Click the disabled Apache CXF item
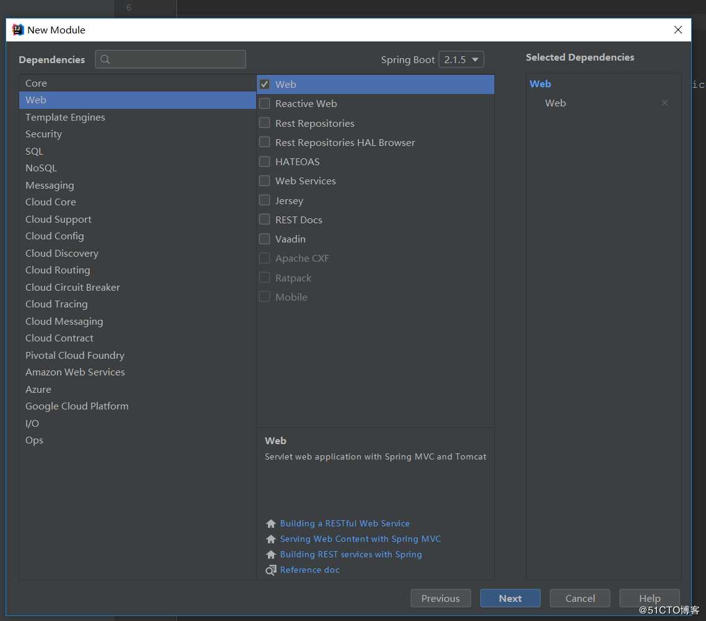 376,259
